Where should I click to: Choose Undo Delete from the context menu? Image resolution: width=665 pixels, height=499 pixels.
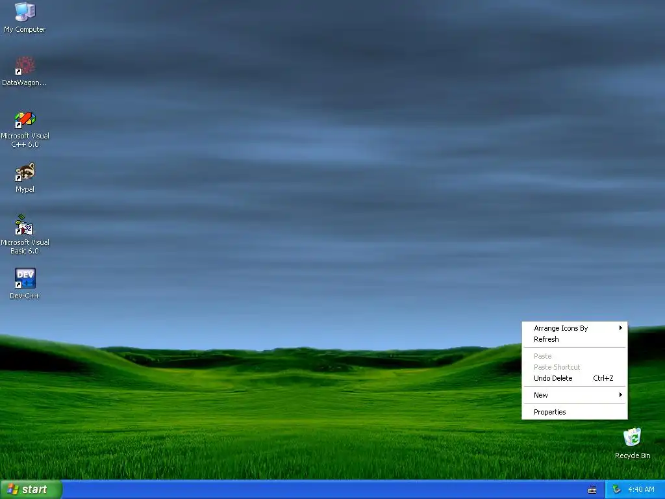pos(575,378)
